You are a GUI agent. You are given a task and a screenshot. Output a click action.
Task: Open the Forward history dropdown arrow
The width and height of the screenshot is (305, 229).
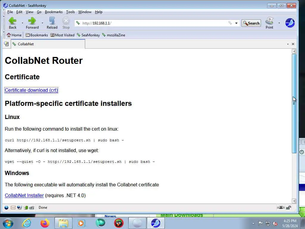pyautogui.click(x=42, y=23)
